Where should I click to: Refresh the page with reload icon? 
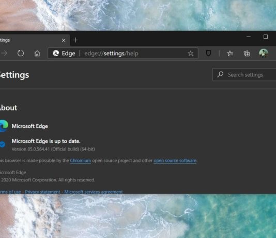pos(21,53)
